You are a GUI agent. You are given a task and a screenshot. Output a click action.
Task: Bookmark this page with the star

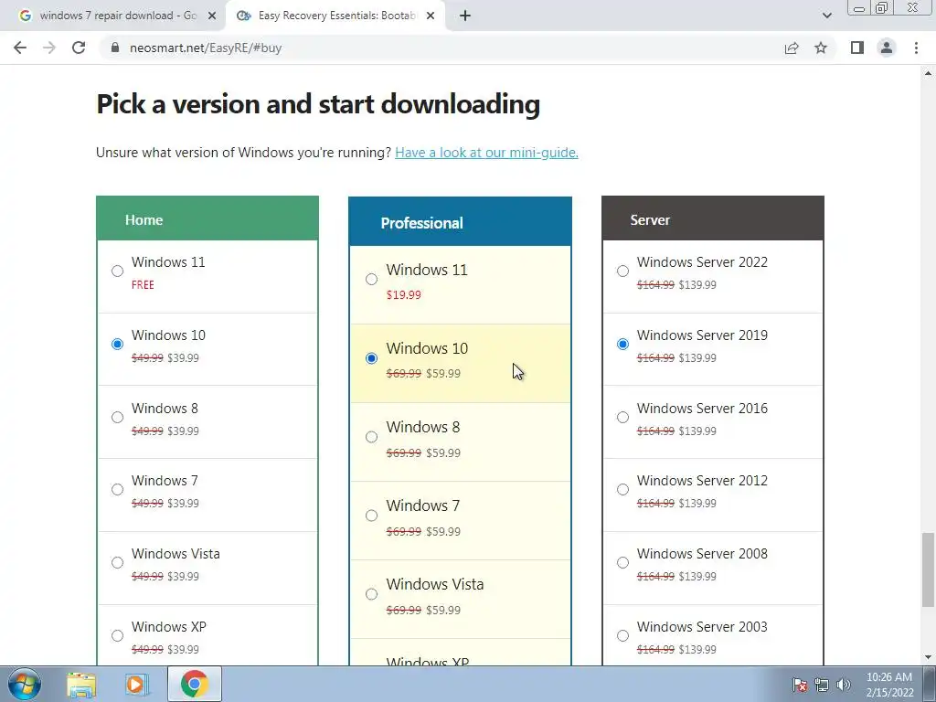coord(821,48)
